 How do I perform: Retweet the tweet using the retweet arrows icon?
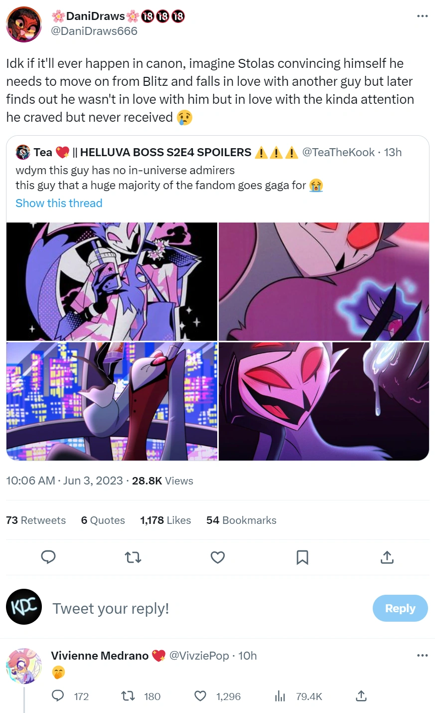pyautogui.click(x=133, y=557)
